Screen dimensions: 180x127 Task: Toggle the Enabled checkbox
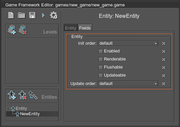[x=101, y=51]
